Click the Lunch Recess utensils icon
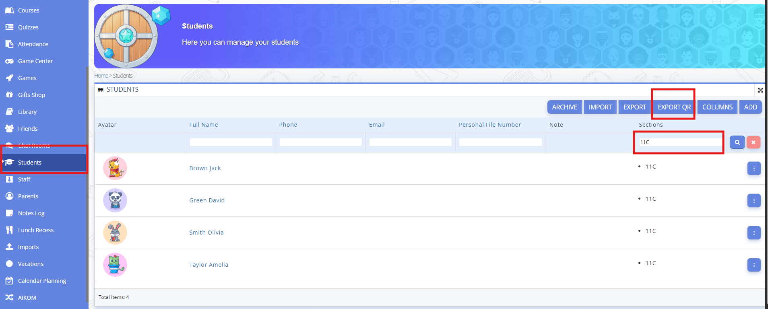 (9, 230)
